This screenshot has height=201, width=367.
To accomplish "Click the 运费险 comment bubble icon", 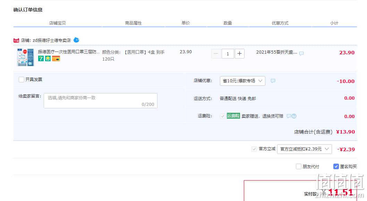I will coord(289,116).
